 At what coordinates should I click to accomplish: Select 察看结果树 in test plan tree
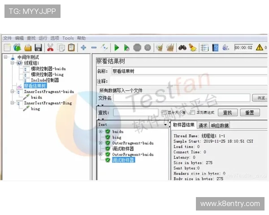coord(35,86)
